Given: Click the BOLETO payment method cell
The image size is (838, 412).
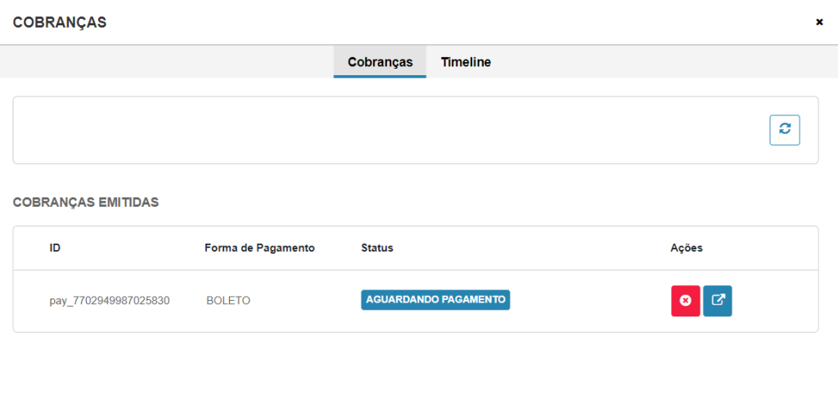Looking at the screenshot, I should pos(228,301).
